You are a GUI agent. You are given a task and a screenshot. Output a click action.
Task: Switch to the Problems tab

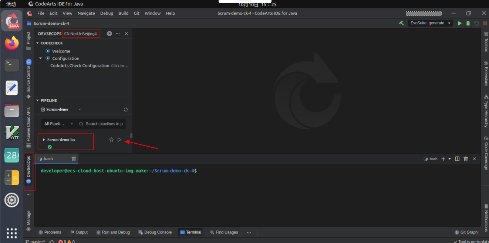(50, 232)
